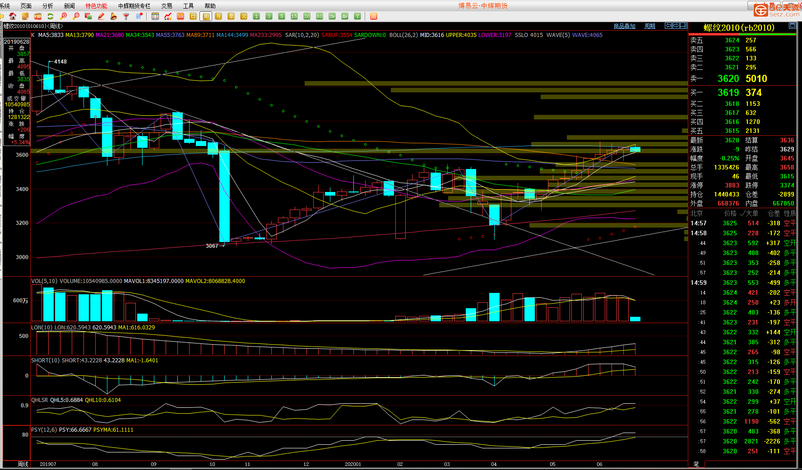Click the 结算 value 3636
802x470 pixels.
pos(787,141)
